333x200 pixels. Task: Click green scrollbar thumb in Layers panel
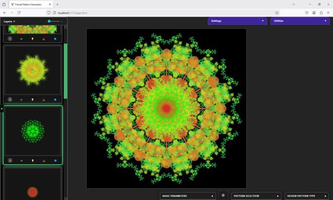click(66, 71)
